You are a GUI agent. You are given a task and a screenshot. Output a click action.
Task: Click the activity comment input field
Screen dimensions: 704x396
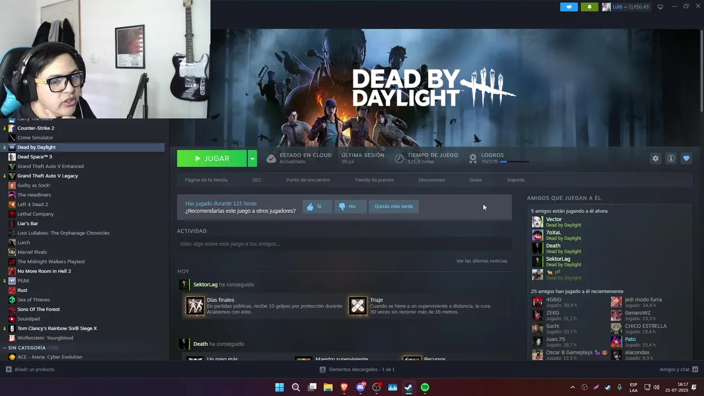tap(344, 244)
